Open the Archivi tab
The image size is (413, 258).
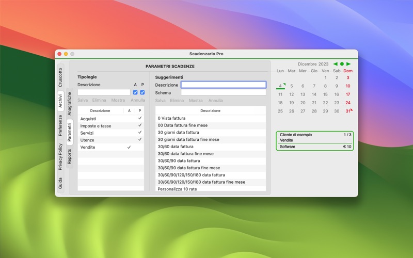60,101
